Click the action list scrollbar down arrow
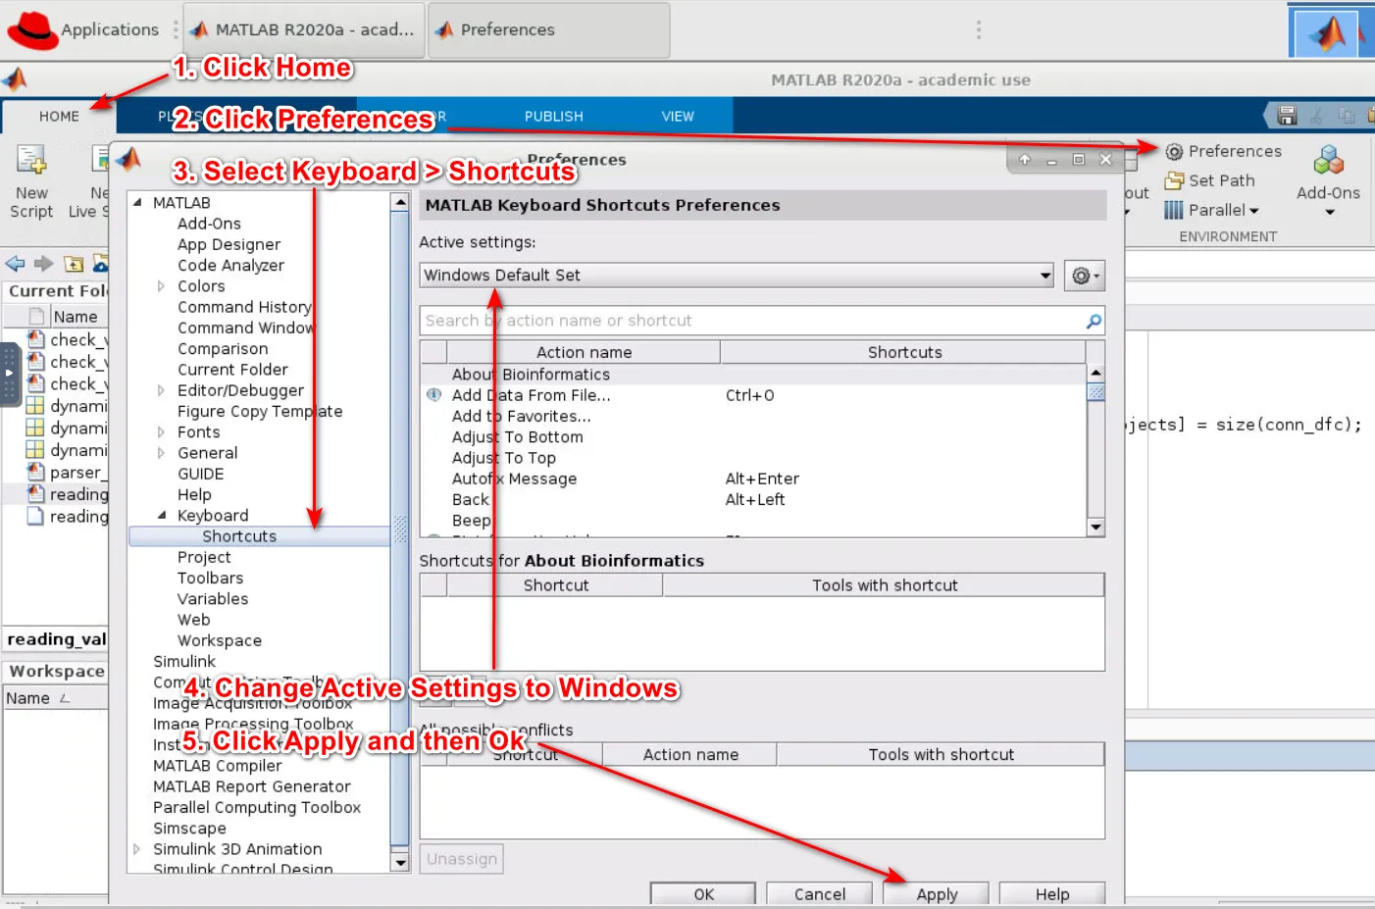The width and height of the screenshot is (1375, 909). (x=1096, y=528)
